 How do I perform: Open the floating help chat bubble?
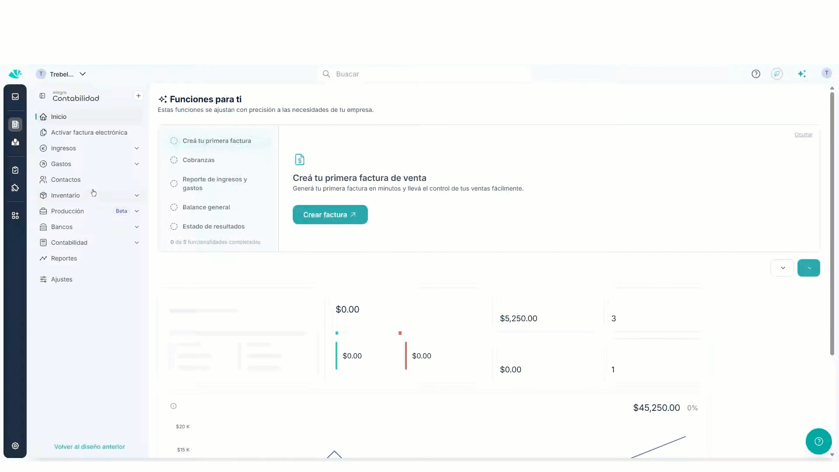point(819,441)
